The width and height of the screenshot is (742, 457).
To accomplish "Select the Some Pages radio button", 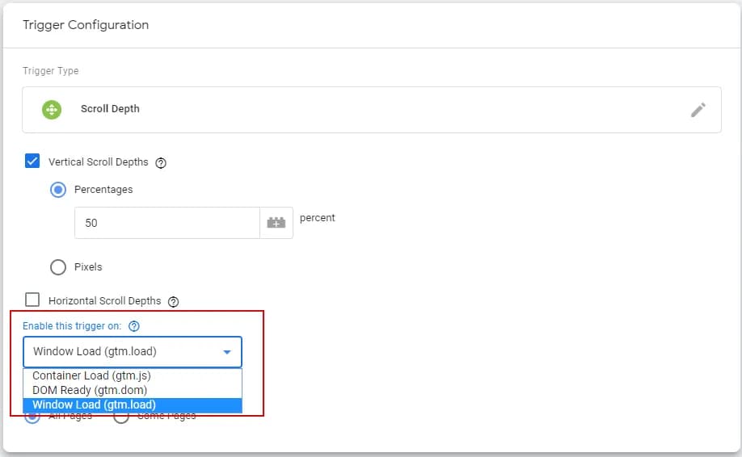I will [x=121, y=417].
